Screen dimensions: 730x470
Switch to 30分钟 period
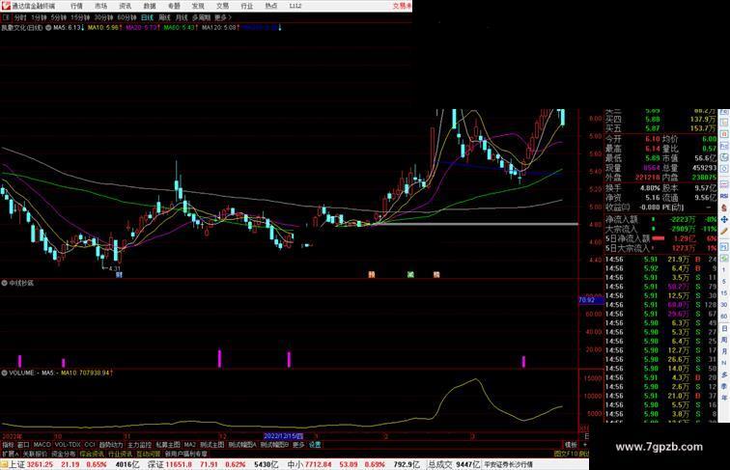point(103,17)
